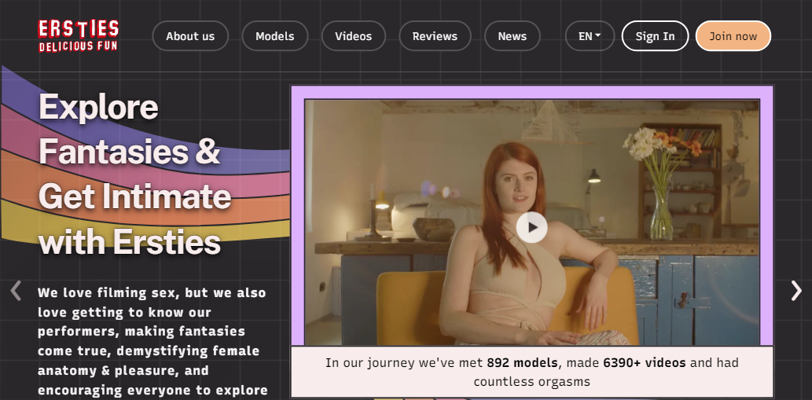This screenshot has width=812, height=400.
Task: Open the About us page
Action: tap(190, 36)
